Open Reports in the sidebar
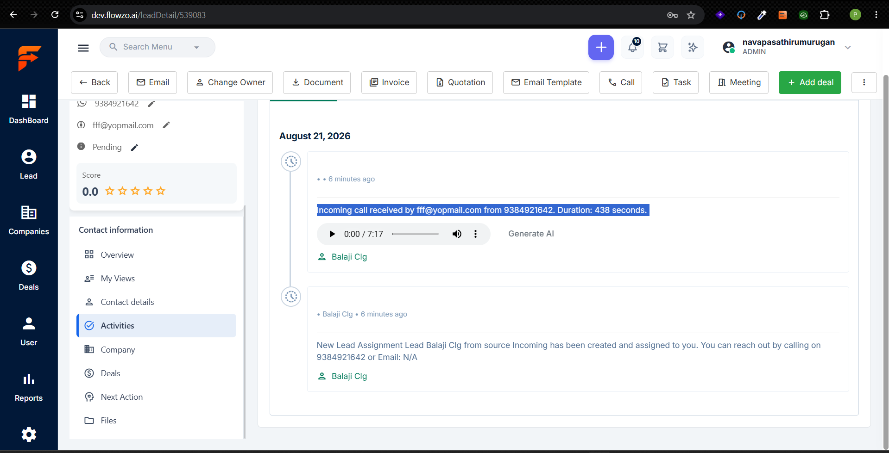 point(29,387)
